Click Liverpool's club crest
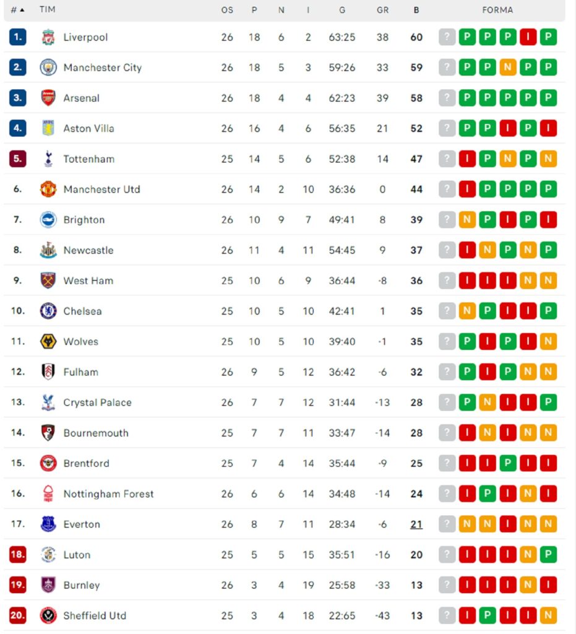Screen dimensions: 576x634 tap(47, 37)
